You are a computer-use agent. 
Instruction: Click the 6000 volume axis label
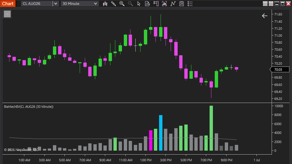click(x=278, y=124)
